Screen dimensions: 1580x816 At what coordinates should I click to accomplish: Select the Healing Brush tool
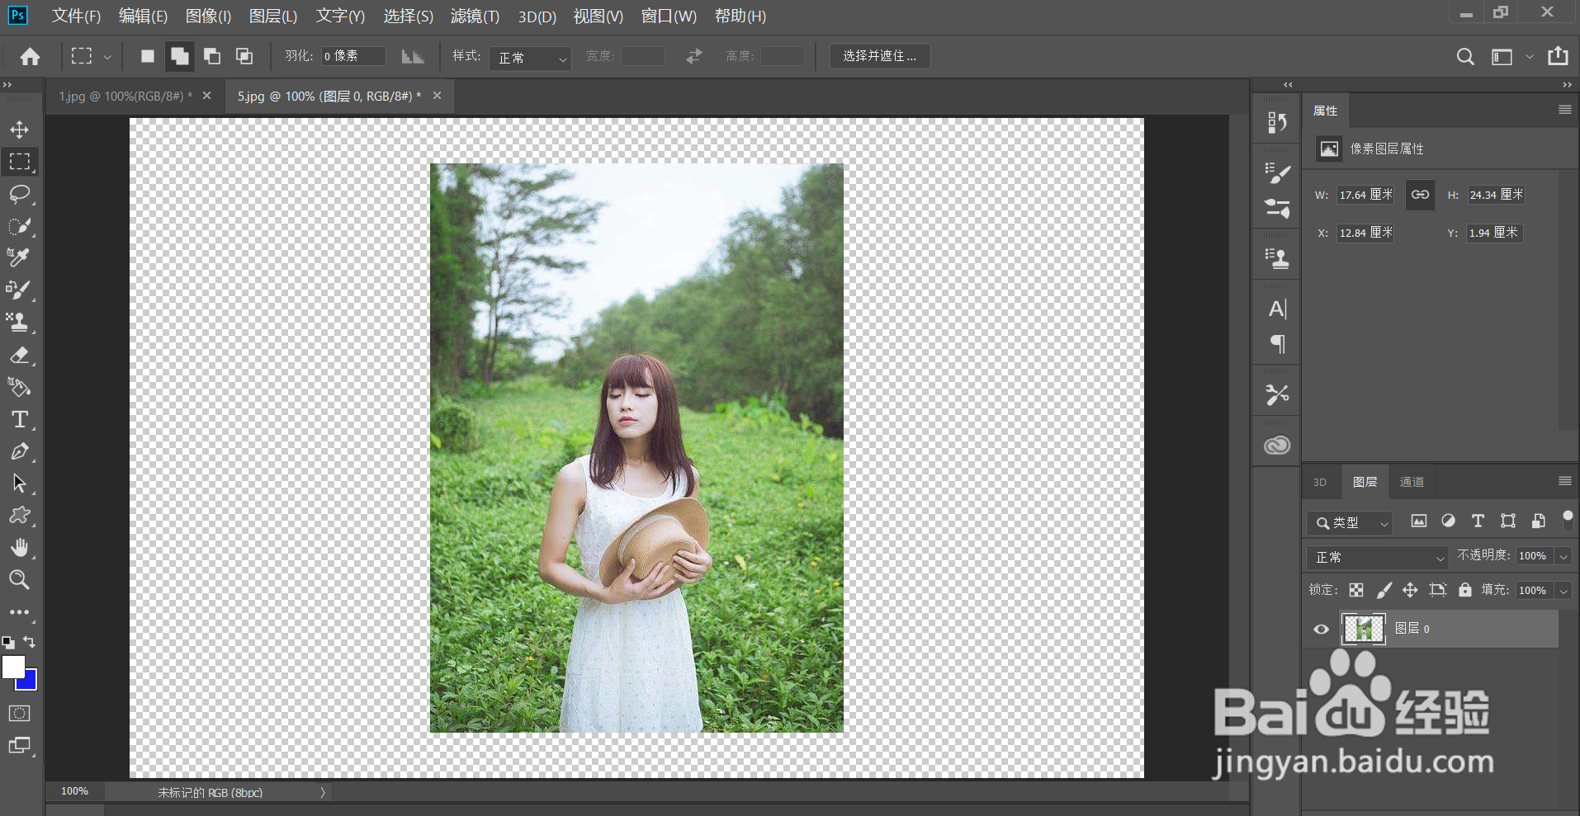pyautogui.click(x=19, y=290)
